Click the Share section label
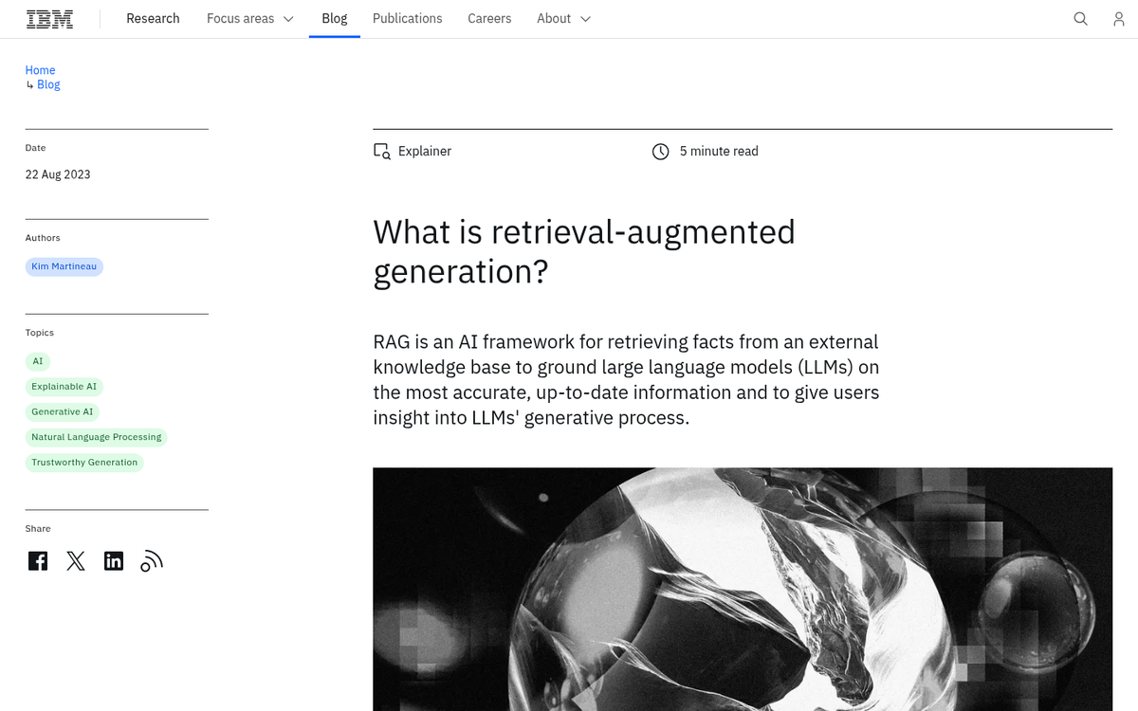Image resolution: width=1138 pixels, height=711 pixels. tap(38, 529)
